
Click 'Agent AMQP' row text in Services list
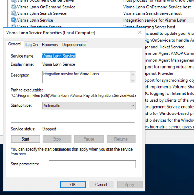pos(170,53)
